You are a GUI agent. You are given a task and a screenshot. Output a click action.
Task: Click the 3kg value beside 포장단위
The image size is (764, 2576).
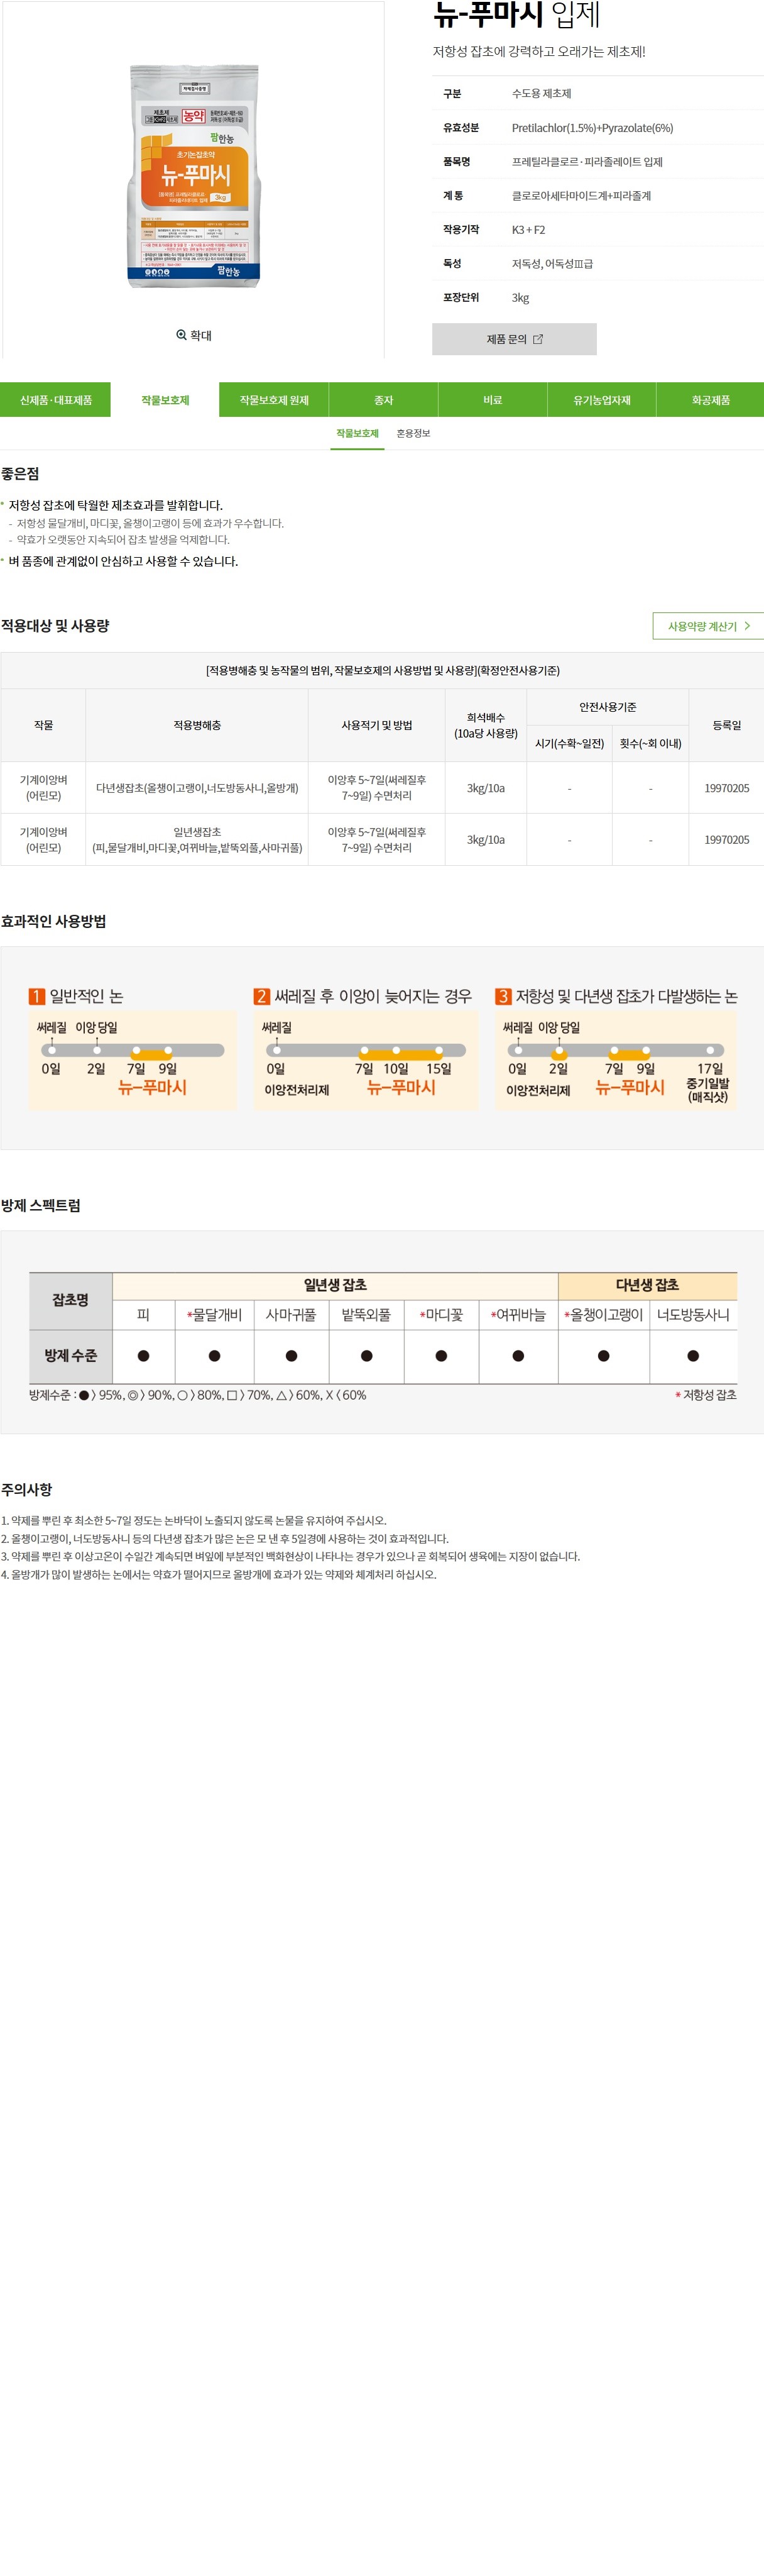pos(520,298)
